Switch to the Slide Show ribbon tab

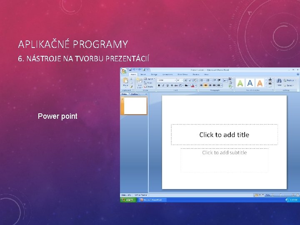pyautogui.click(x=182, y=75)
